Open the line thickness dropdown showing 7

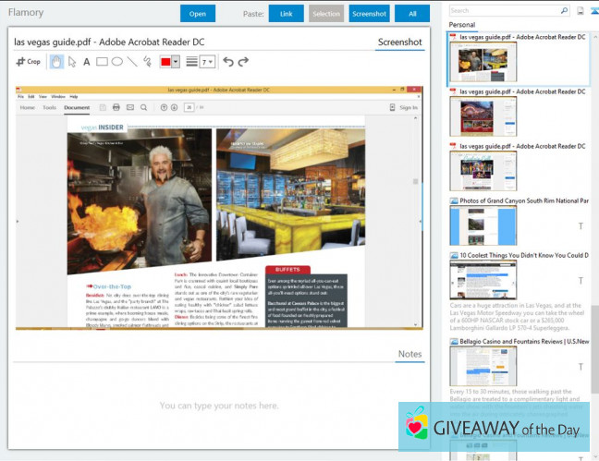tap(208, 62)
